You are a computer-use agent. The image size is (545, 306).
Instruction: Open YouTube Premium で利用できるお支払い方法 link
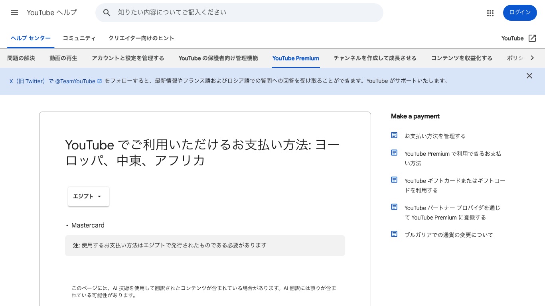[x=453, y=159]
